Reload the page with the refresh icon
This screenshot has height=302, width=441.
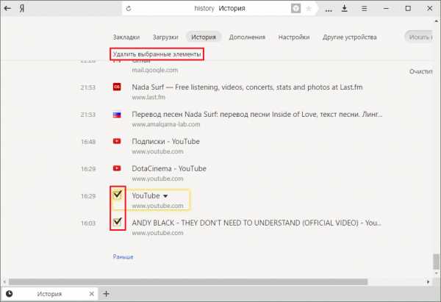[x=129, y=8]
